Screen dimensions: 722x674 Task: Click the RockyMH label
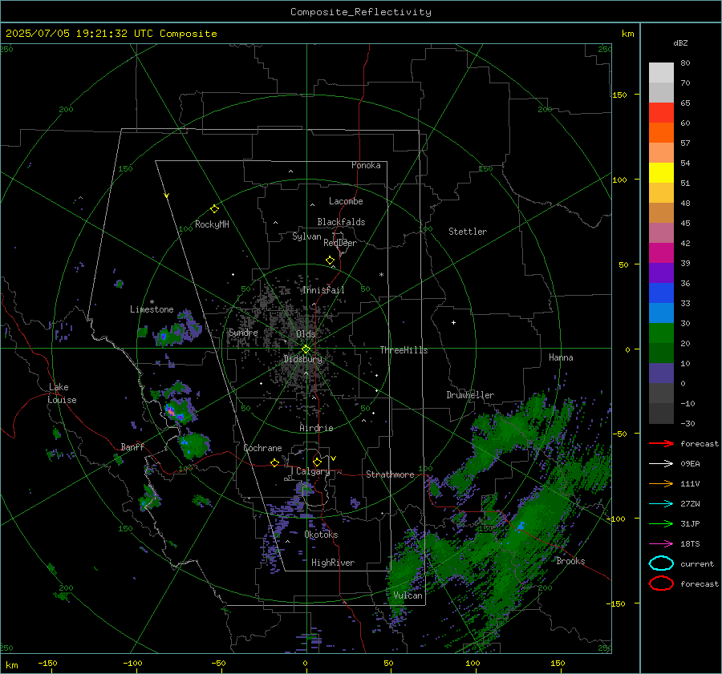point(212,224)
